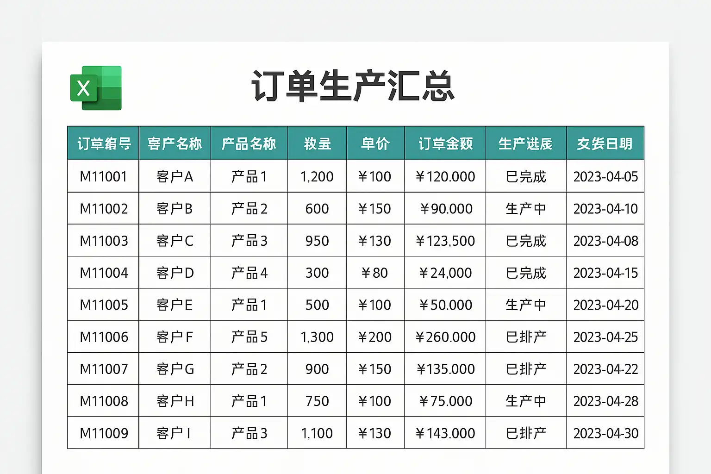Image resolution: width=711 pixels, height=474 pixels.
Task: Select the delivery date 2023-04-30 cell
Action: [605, 433]
